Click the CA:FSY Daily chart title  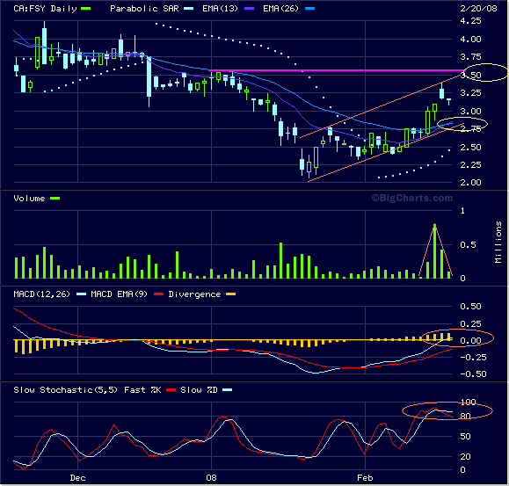coord(45,9)
